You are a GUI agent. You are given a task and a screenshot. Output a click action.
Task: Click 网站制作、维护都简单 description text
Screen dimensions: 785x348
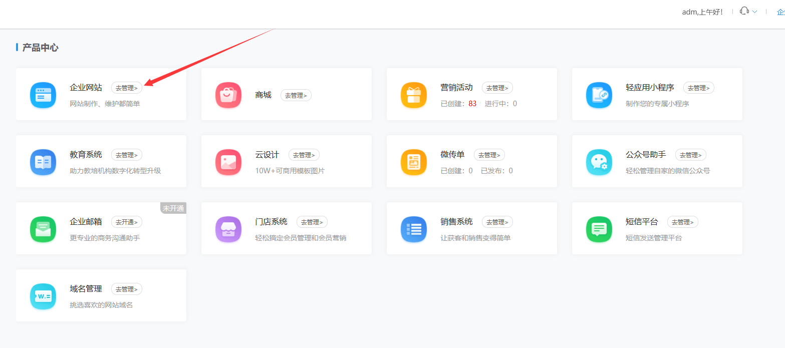(105, 104)
